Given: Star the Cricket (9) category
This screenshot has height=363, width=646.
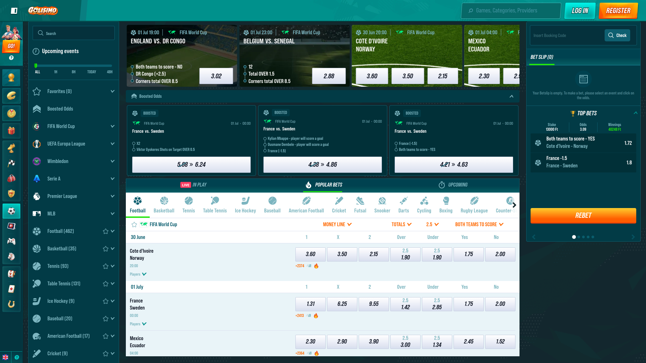Looking at the screenshot, I should pyautogui.click(x=106, y=354).
